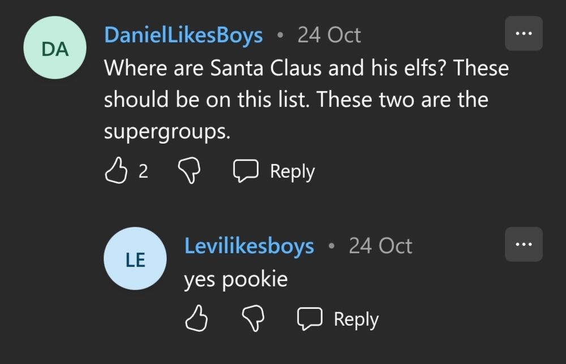The image size is (566, 364).
Task: Click the 24 Oct date on Levilikesboys' reply
Action: (x=380, y=246)
